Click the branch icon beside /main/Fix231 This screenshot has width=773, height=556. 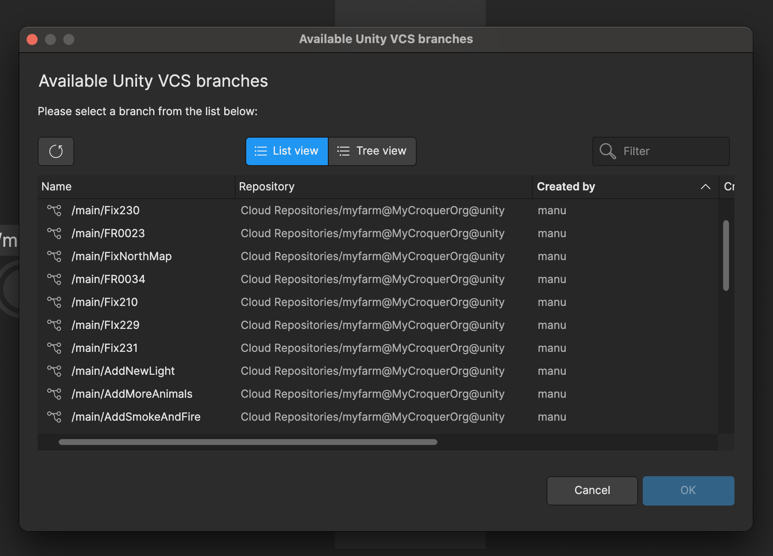tap(55, 348)
